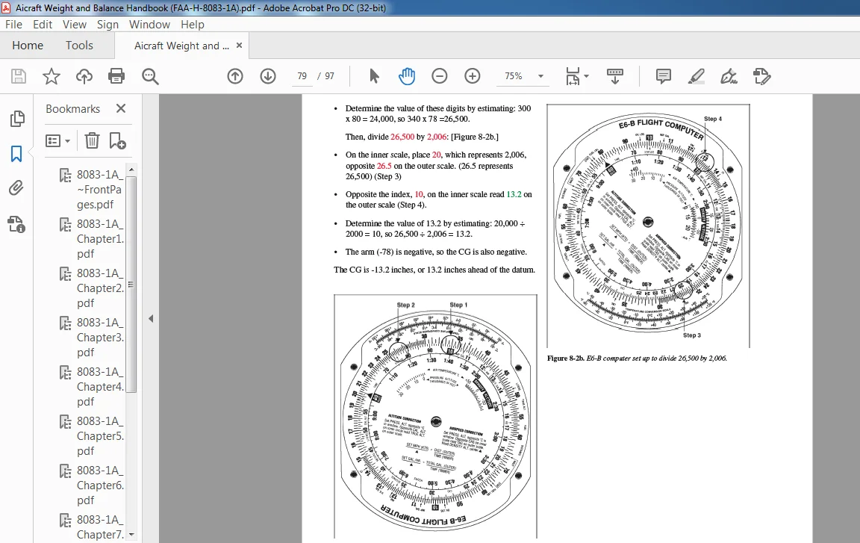Screen dimensions: 860x543
Task: Open the 8083-1A_Chapter5.pdf bookmark
Action: click(100, 436)
